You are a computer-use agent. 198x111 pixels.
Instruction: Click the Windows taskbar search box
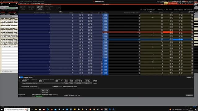17,109
